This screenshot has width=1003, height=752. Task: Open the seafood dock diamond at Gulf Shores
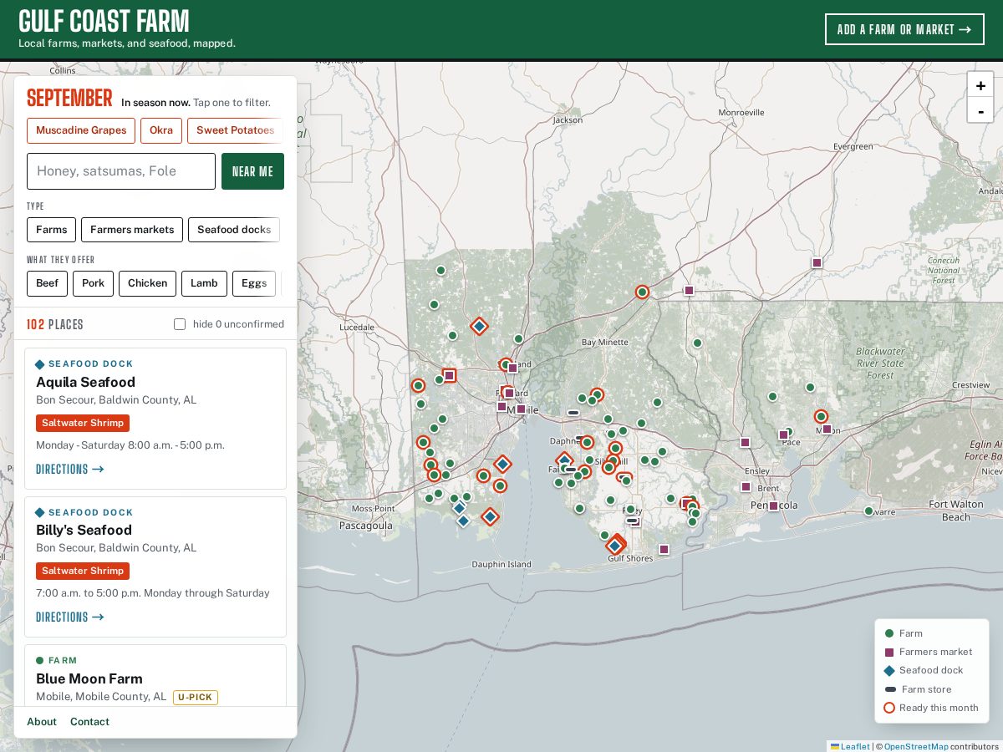pos(614,546)
